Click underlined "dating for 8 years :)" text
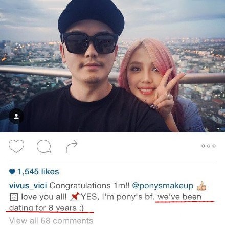The image size is (225, 225). [x=47, y=208]
